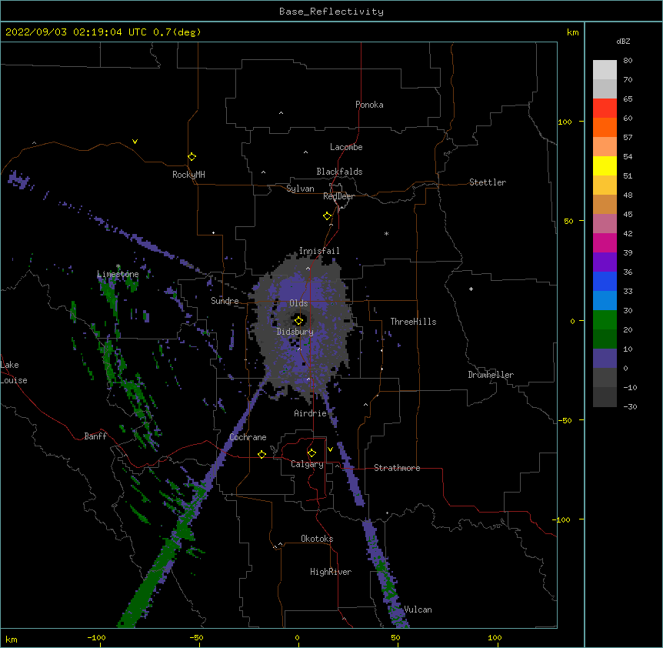Select the yellow diamond marker below Cochrane
Image resolution: width=663 pixels, height=648 pixels.
(x=262, y=454)
